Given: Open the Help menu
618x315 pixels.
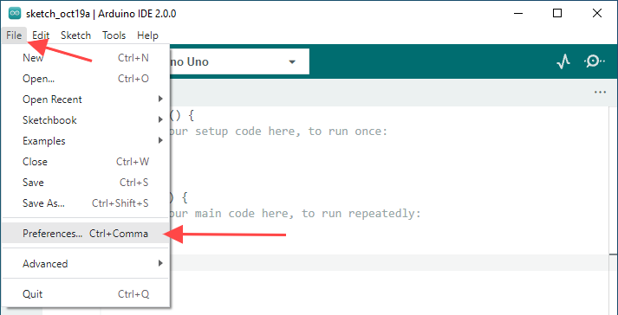Looking at the screenshot, I should tap(148, 35).
